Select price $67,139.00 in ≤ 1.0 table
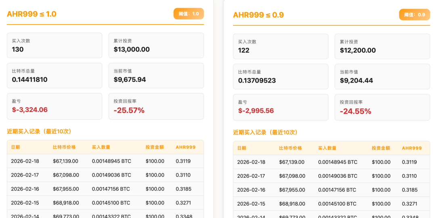The width and height of the screenshot is (436, 218). point(65,161)
